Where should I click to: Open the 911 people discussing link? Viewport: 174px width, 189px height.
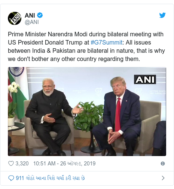(50, 178)
